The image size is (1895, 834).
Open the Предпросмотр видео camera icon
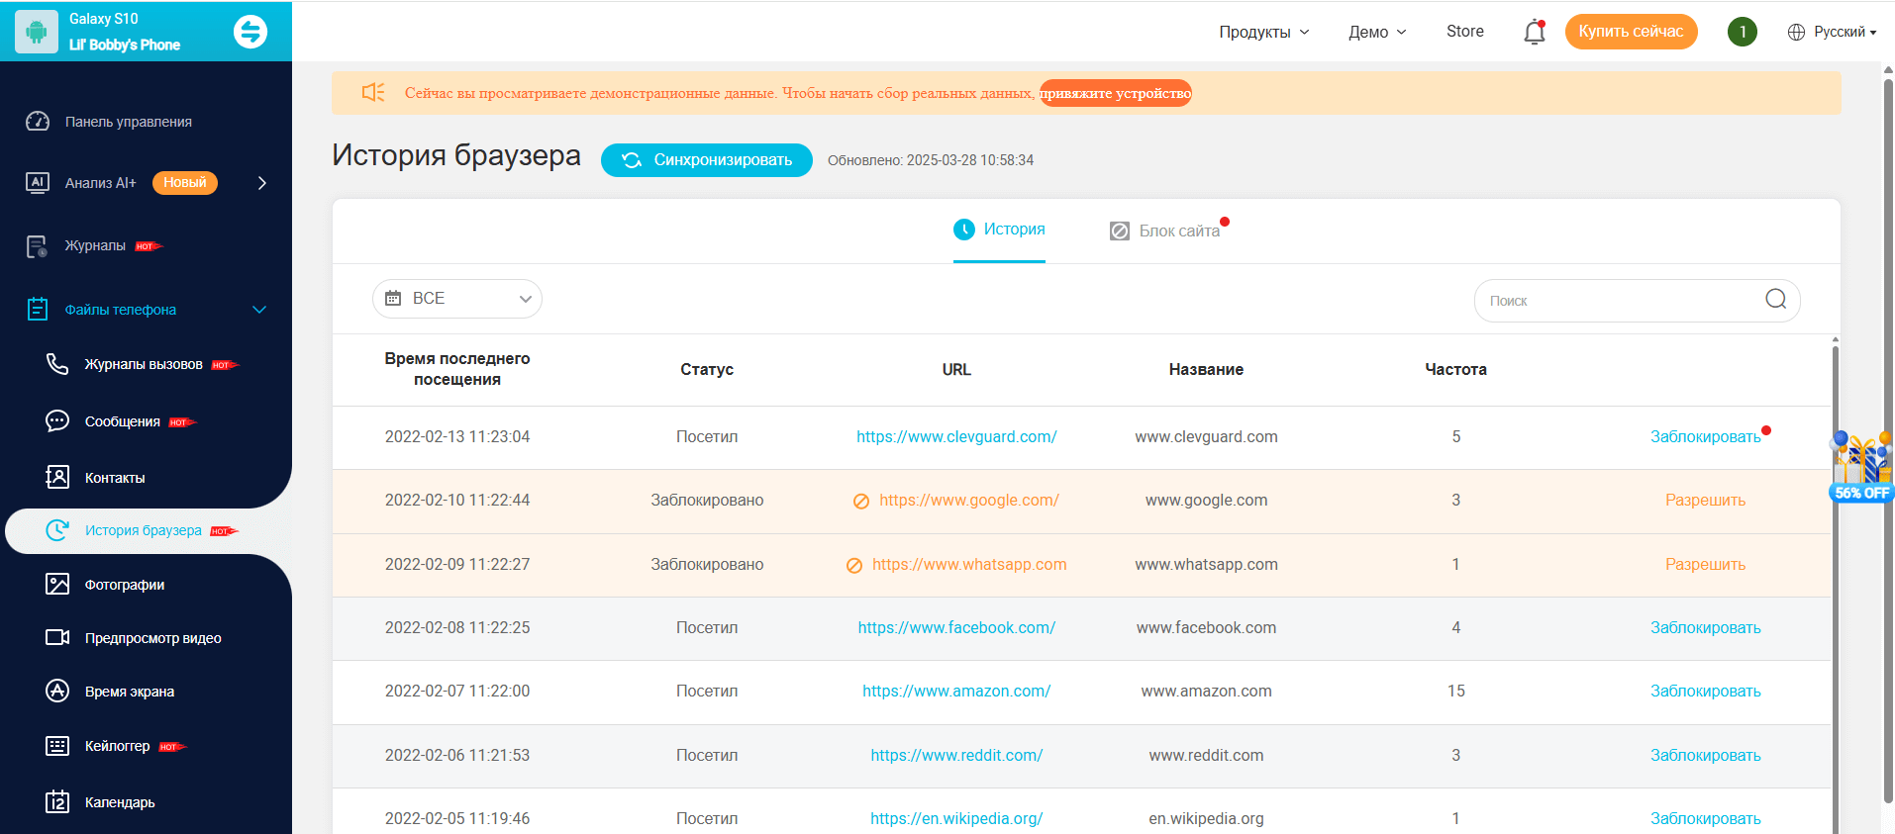pyautogui.click(x=57, y=637)
